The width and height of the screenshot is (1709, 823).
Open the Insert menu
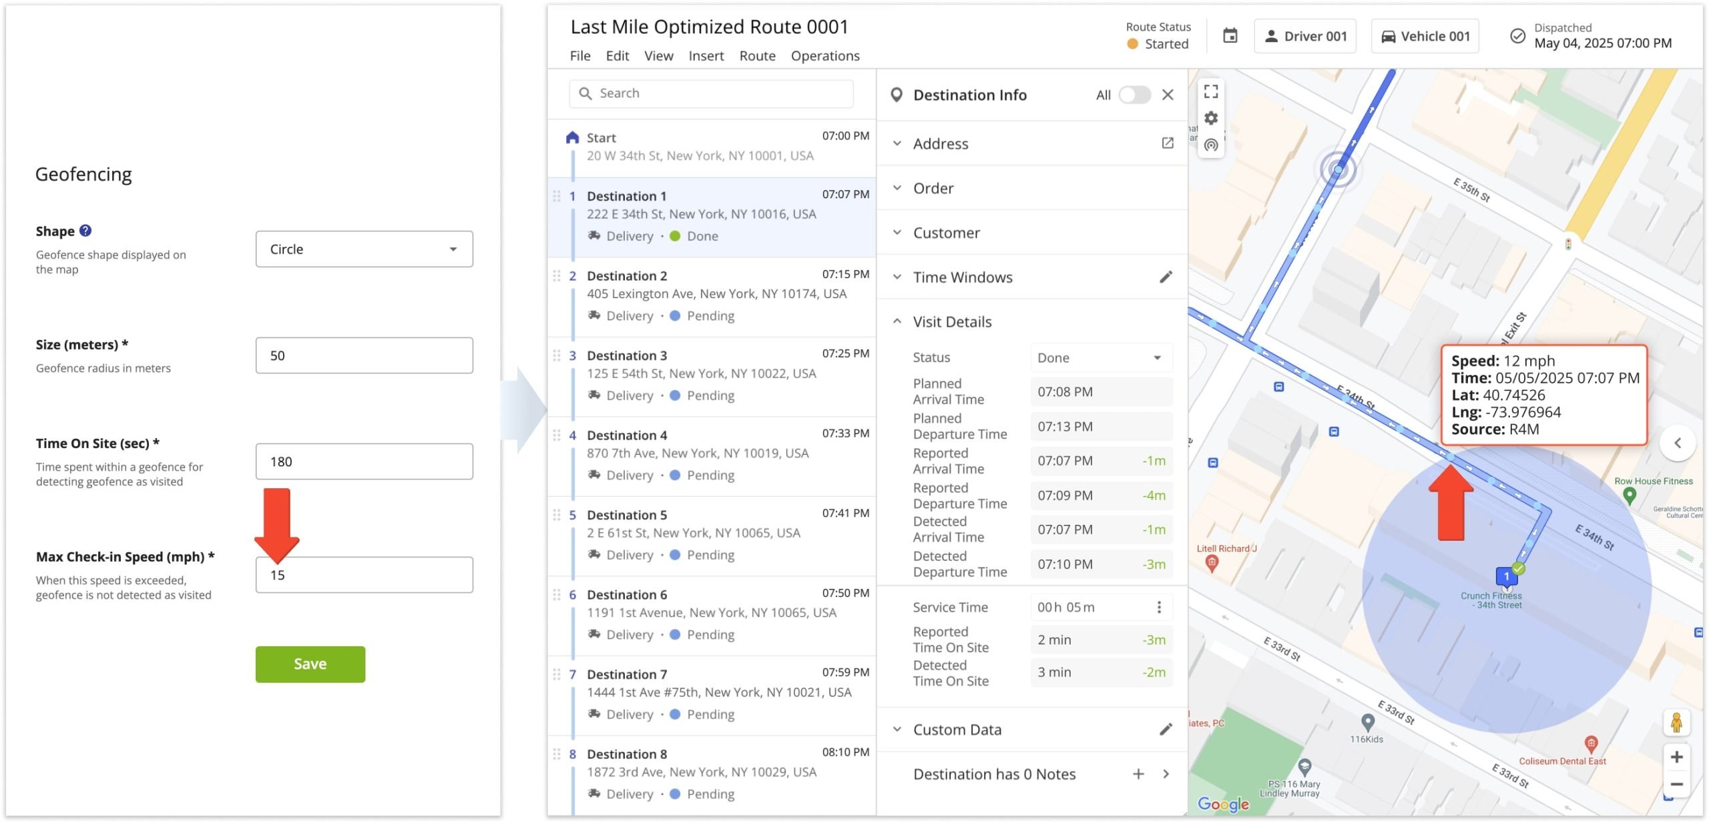[x=706, y=56]
